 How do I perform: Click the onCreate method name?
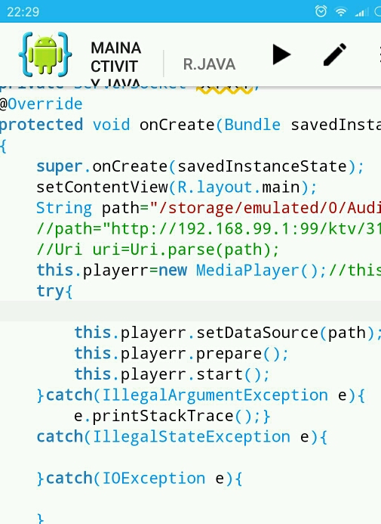[177, 125]
